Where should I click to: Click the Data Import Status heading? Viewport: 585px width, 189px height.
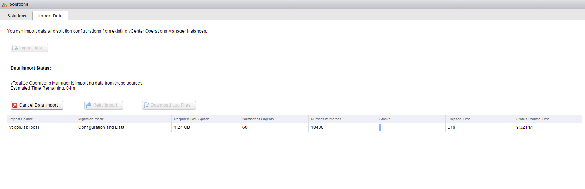[x=31, y=68]
